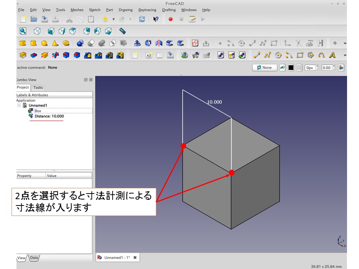This screenshot has width=359, height=269.
Task: Expand the Draft toolbar overflow chevron
Action: coord(345,55)
